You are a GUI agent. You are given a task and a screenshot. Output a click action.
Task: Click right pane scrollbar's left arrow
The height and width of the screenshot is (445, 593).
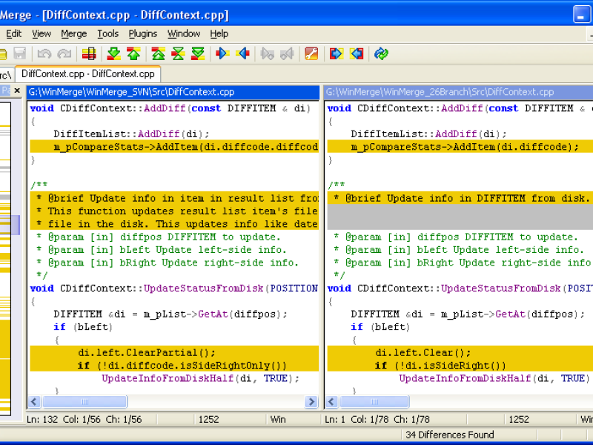pyautogui.click(x=331, y=401)
